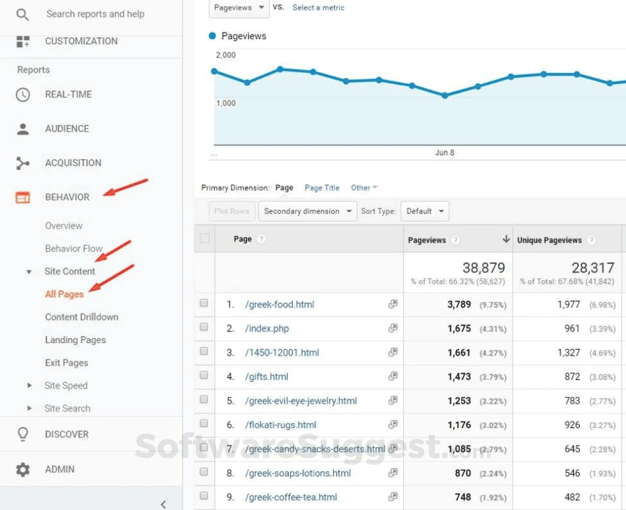Tick the /gifts.html row checkbox
Screen dimensions: 626x510
pyautogui.click(x=204, y=376)
